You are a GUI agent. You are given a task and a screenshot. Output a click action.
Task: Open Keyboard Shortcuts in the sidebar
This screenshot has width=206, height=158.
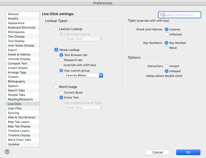tap(22, 27)
